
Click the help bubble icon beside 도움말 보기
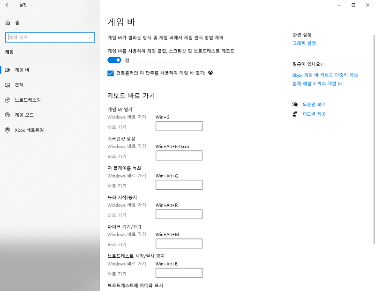[294, 104]
